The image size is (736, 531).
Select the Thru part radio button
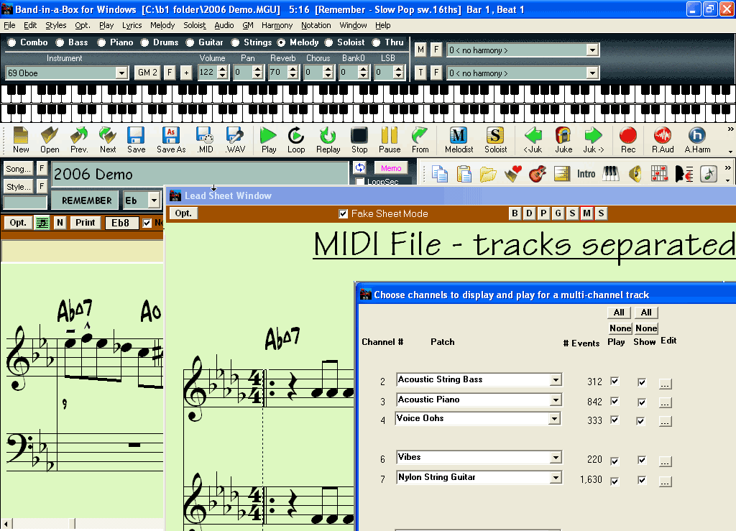pyautogui.click(x=376, y=42)
